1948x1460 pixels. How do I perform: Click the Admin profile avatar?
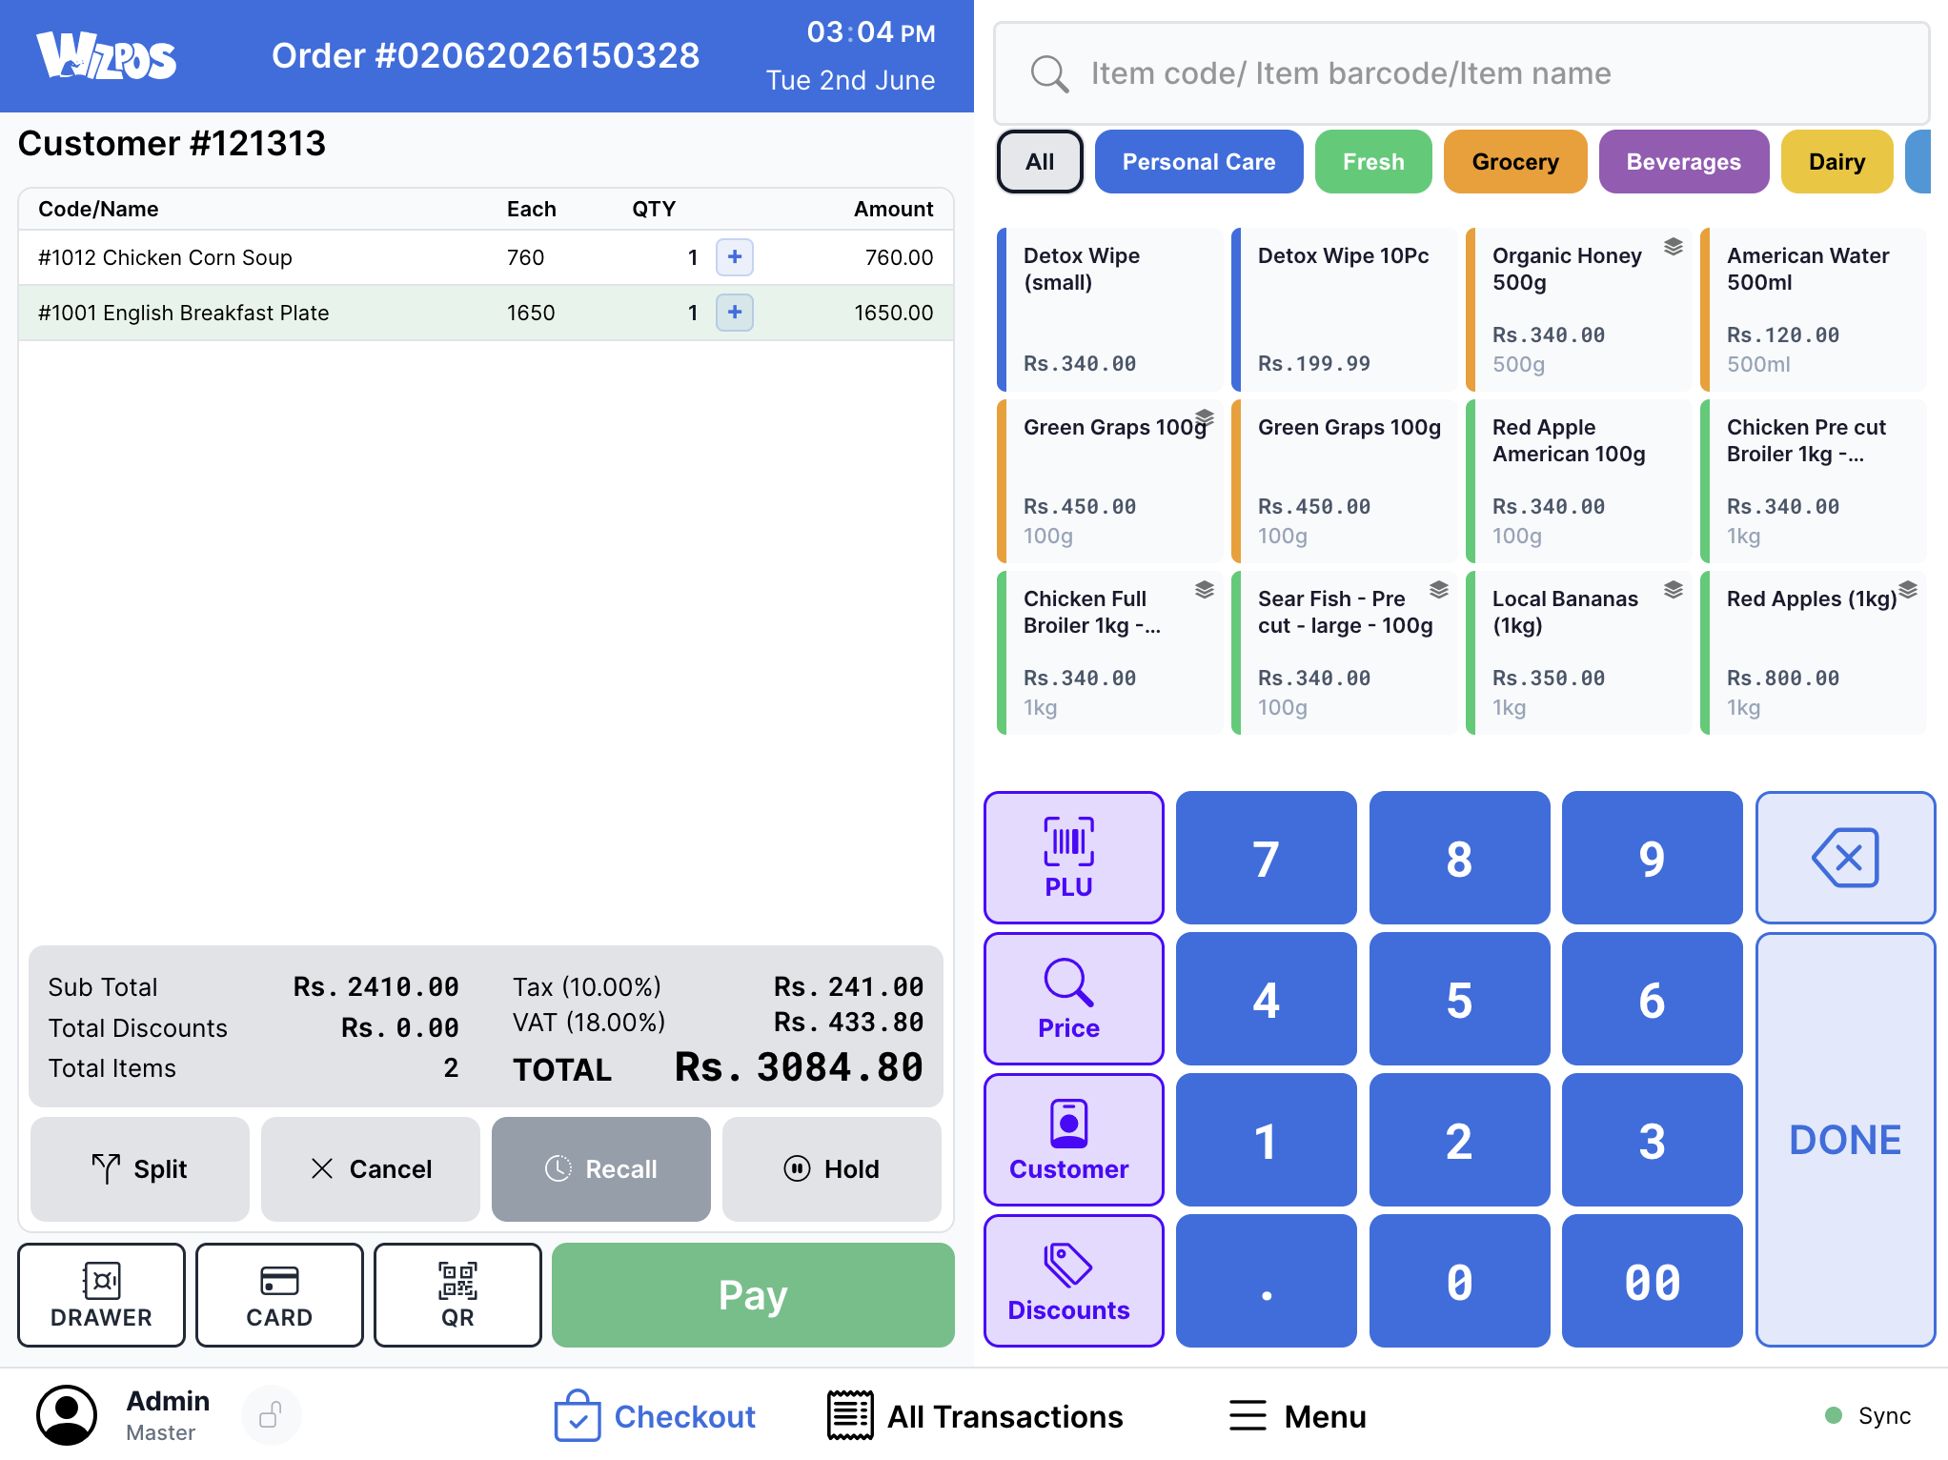(67, 1415)
